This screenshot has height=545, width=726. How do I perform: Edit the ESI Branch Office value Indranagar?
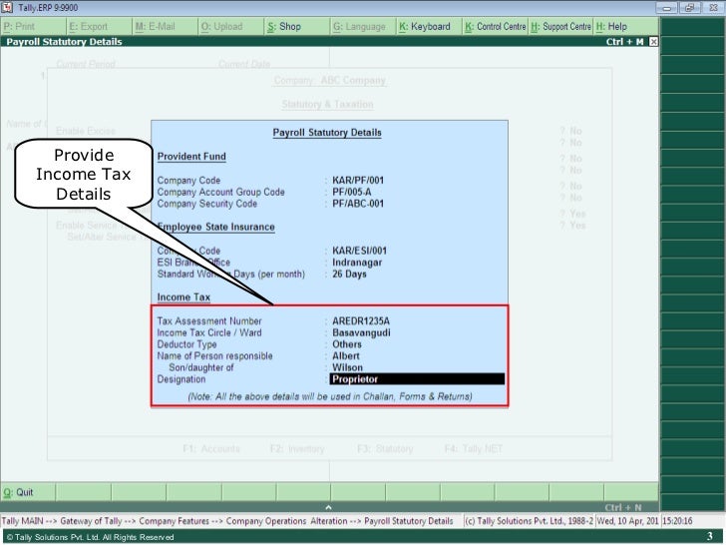coord(357,263)
